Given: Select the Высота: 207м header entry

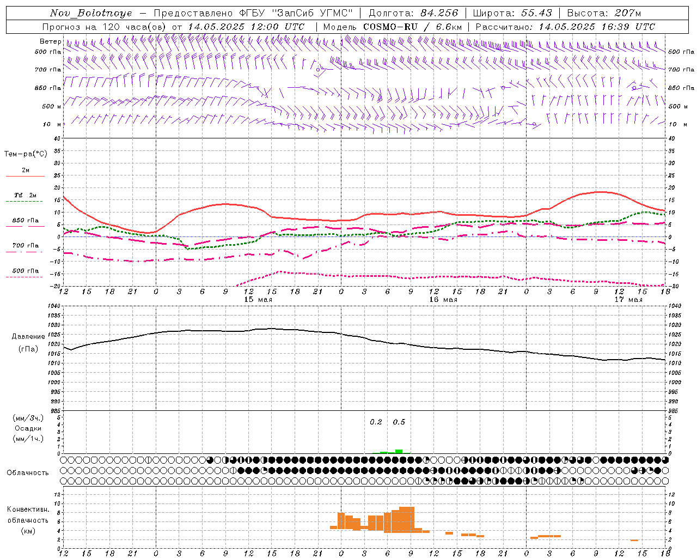Looking at the screenshot, I should (604, 13).
